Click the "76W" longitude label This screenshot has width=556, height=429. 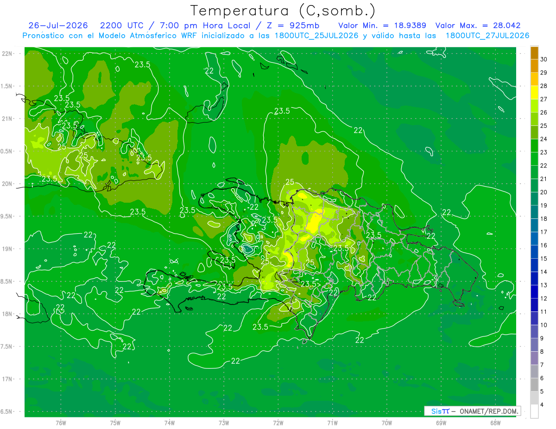[x=61, y=423]
